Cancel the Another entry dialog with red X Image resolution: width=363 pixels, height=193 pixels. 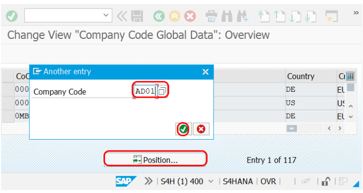point(201,129)
